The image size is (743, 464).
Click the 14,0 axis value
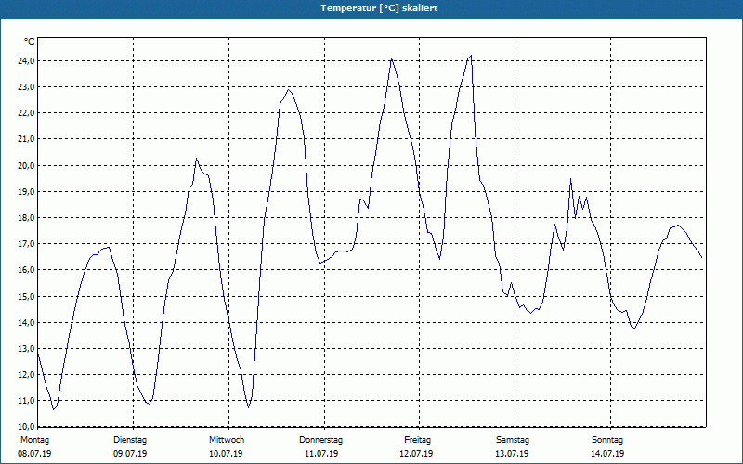[26, 322]
